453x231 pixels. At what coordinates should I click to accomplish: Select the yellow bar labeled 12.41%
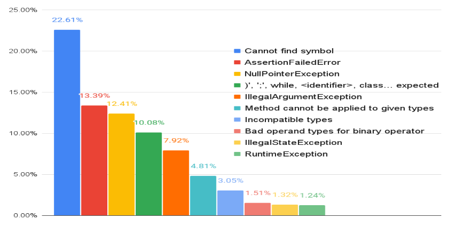point(121,164)
